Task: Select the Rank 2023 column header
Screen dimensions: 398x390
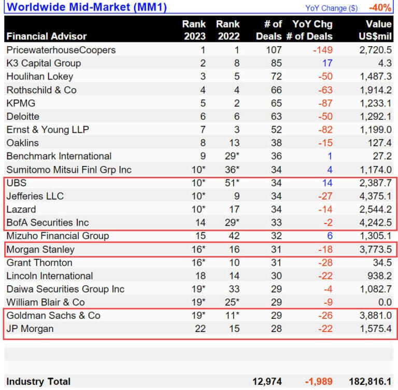Action: [x=194, y=30]
